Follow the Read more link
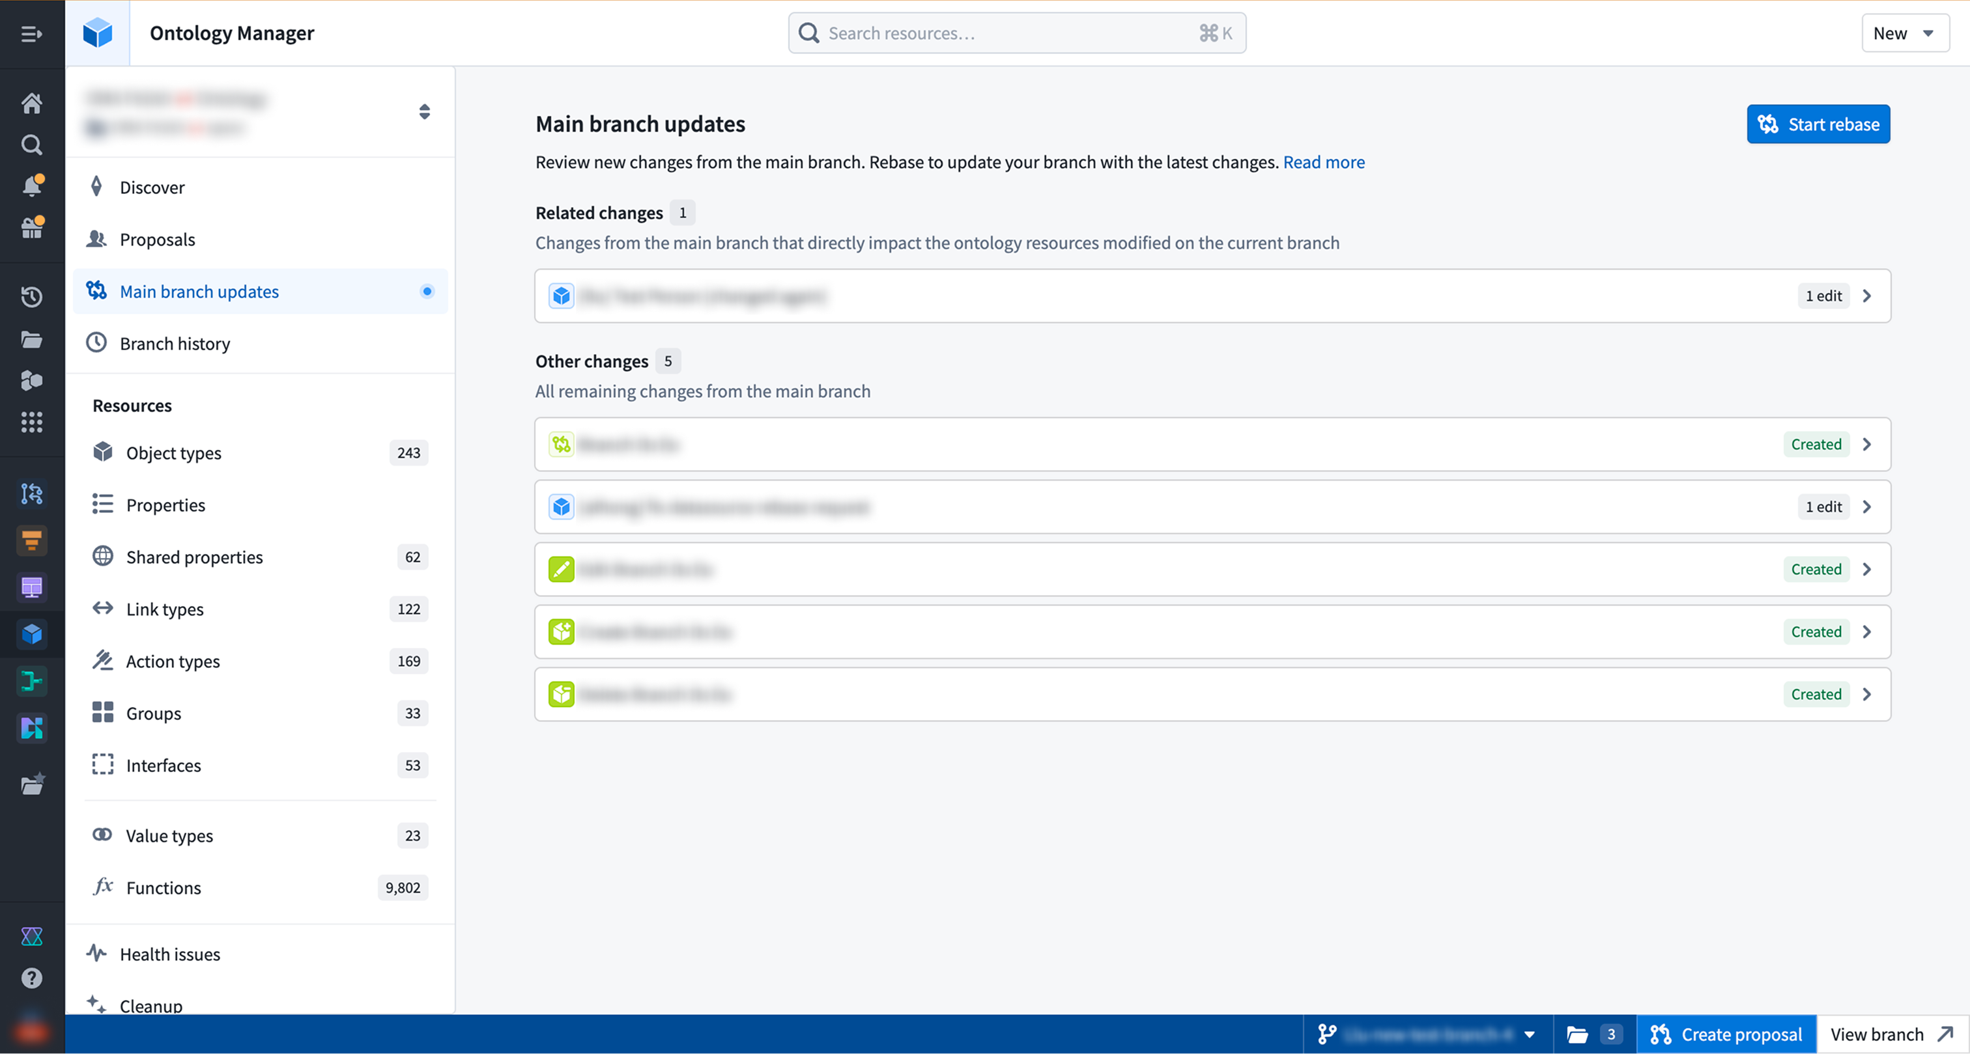1970x1054 pixels. point(1323,162)
